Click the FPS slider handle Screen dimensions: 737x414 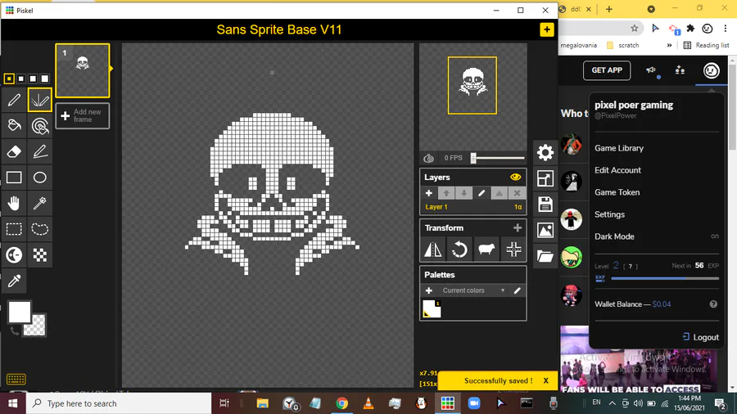[474, 158]
